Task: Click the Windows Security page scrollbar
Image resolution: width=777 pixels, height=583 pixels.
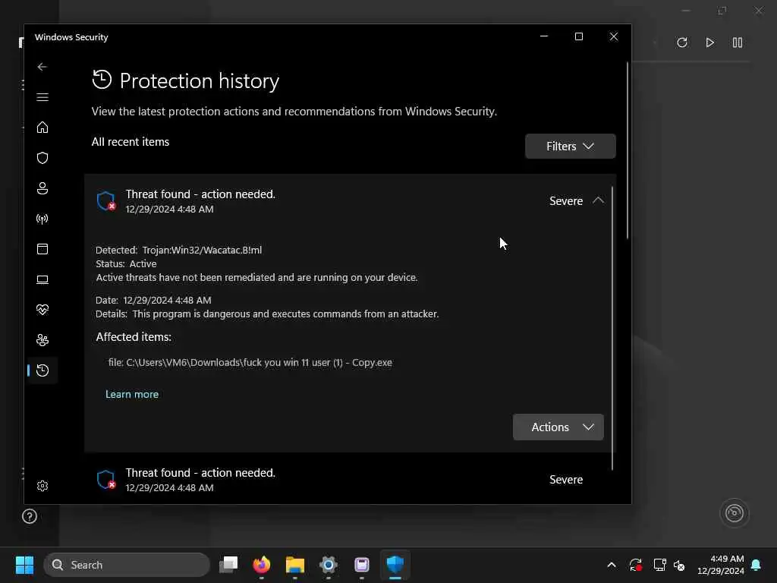Action: pyautogui.click(x=628, y=150)
